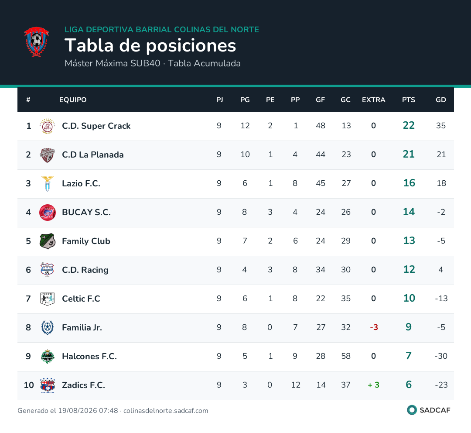
Task: Click the Halcones F.C. team crest
Action: pyautogui.click(x=48, y=357)
